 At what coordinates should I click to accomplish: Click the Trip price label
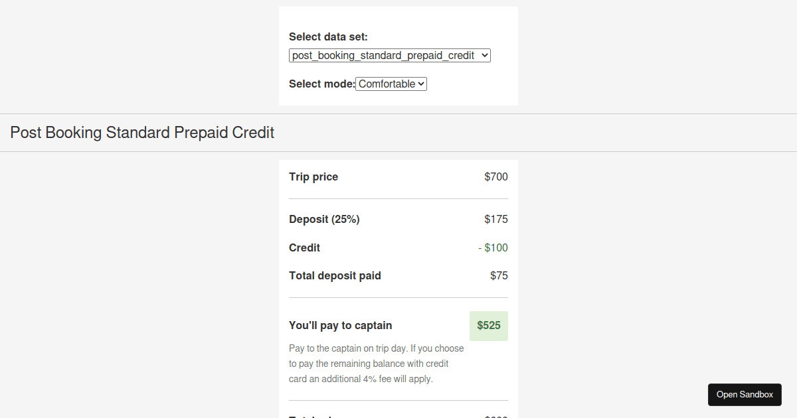(x=313, y=176)
